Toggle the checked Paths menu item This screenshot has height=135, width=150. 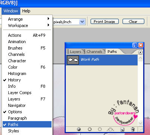27,124
